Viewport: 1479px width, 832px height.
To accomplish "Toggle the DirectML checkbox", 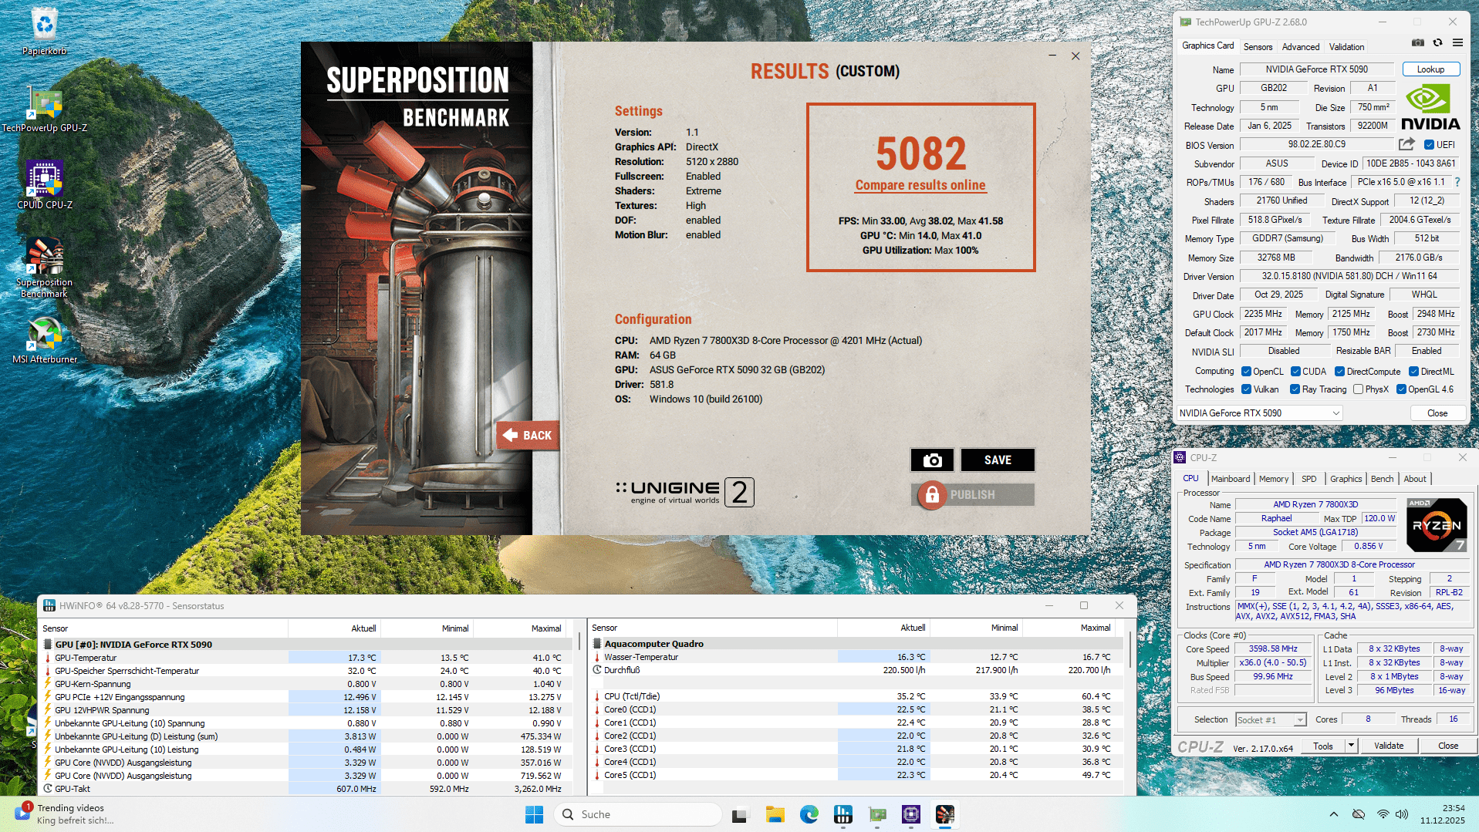I will click(1413, 372).
